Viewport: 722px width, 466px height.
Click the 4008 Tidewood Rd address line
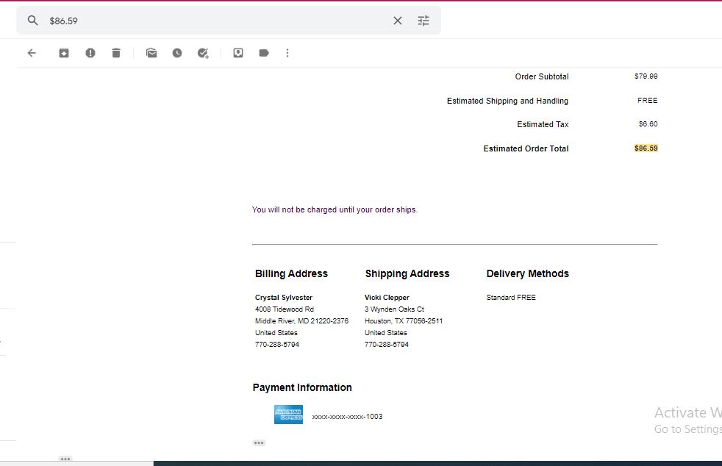click(285, 309)
